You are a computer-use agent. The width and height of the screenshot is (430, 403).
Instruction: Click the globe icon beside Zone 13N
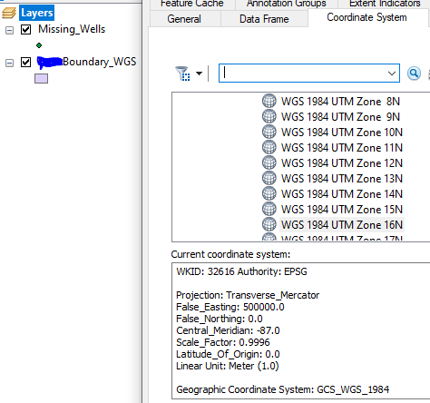point(269,178)
